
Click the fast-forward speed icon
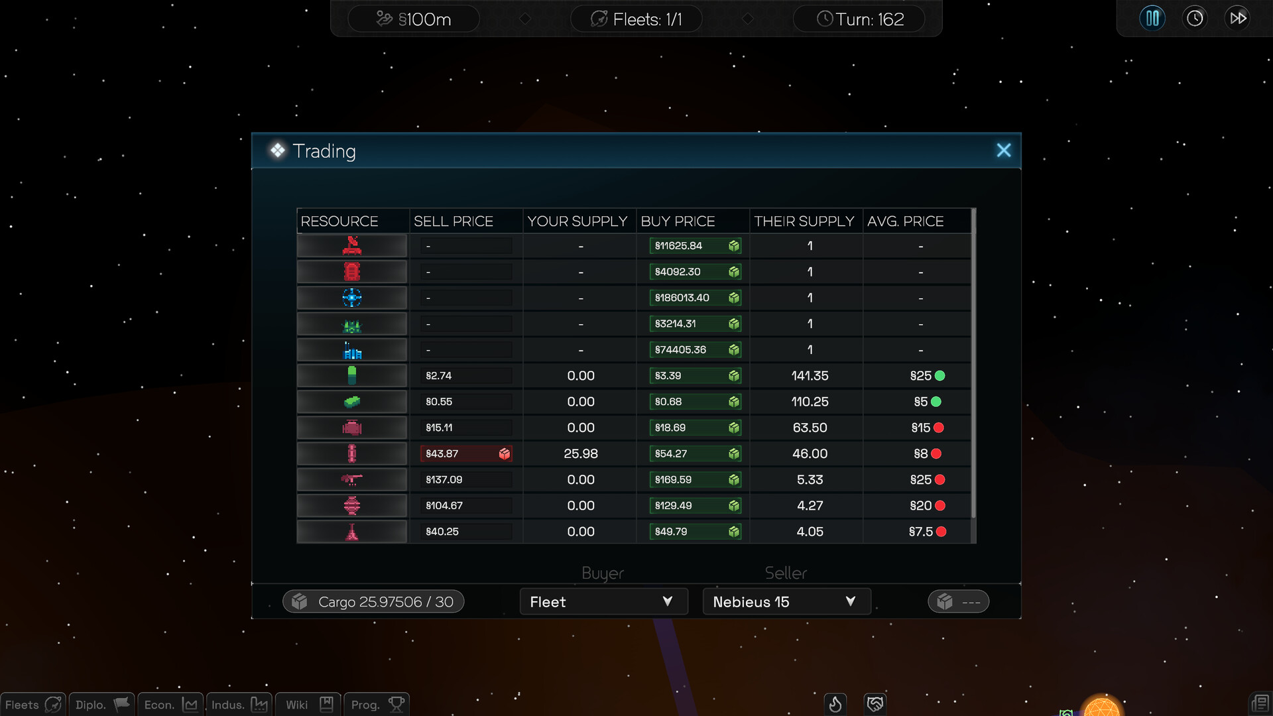click(1237, 18)
